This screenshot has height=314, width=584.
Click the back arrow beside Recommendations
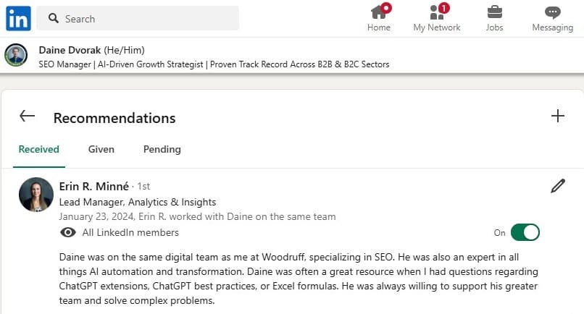pyautogui.click(x=28, y=116)
